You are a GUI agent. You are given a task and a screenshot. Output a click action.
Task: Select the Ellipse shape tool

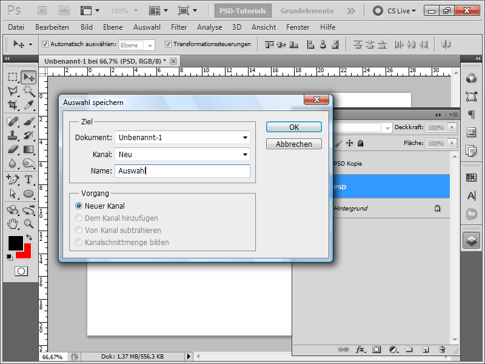coord(28,194)
